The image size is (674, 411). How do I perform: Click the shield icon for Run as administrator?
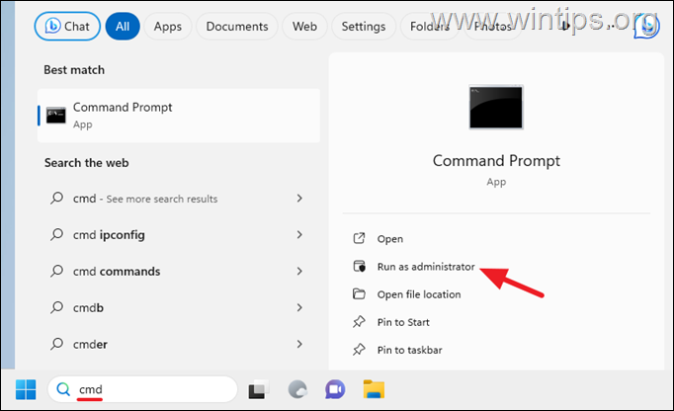(x=359, y=266)
